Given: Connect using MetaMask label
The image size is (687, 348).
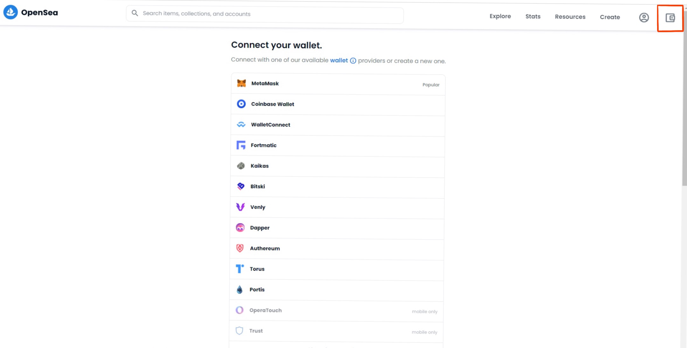Looking at the screenshot, I should click(x=265, y=83).
